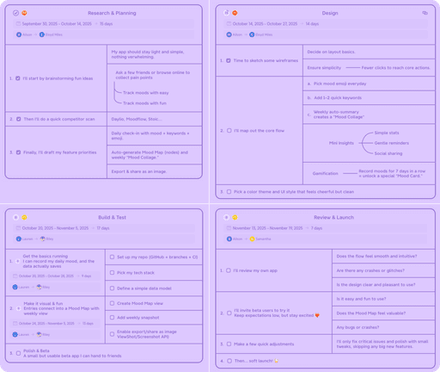Click Lauren's avatar in the Build & Test header

[19, 239]
